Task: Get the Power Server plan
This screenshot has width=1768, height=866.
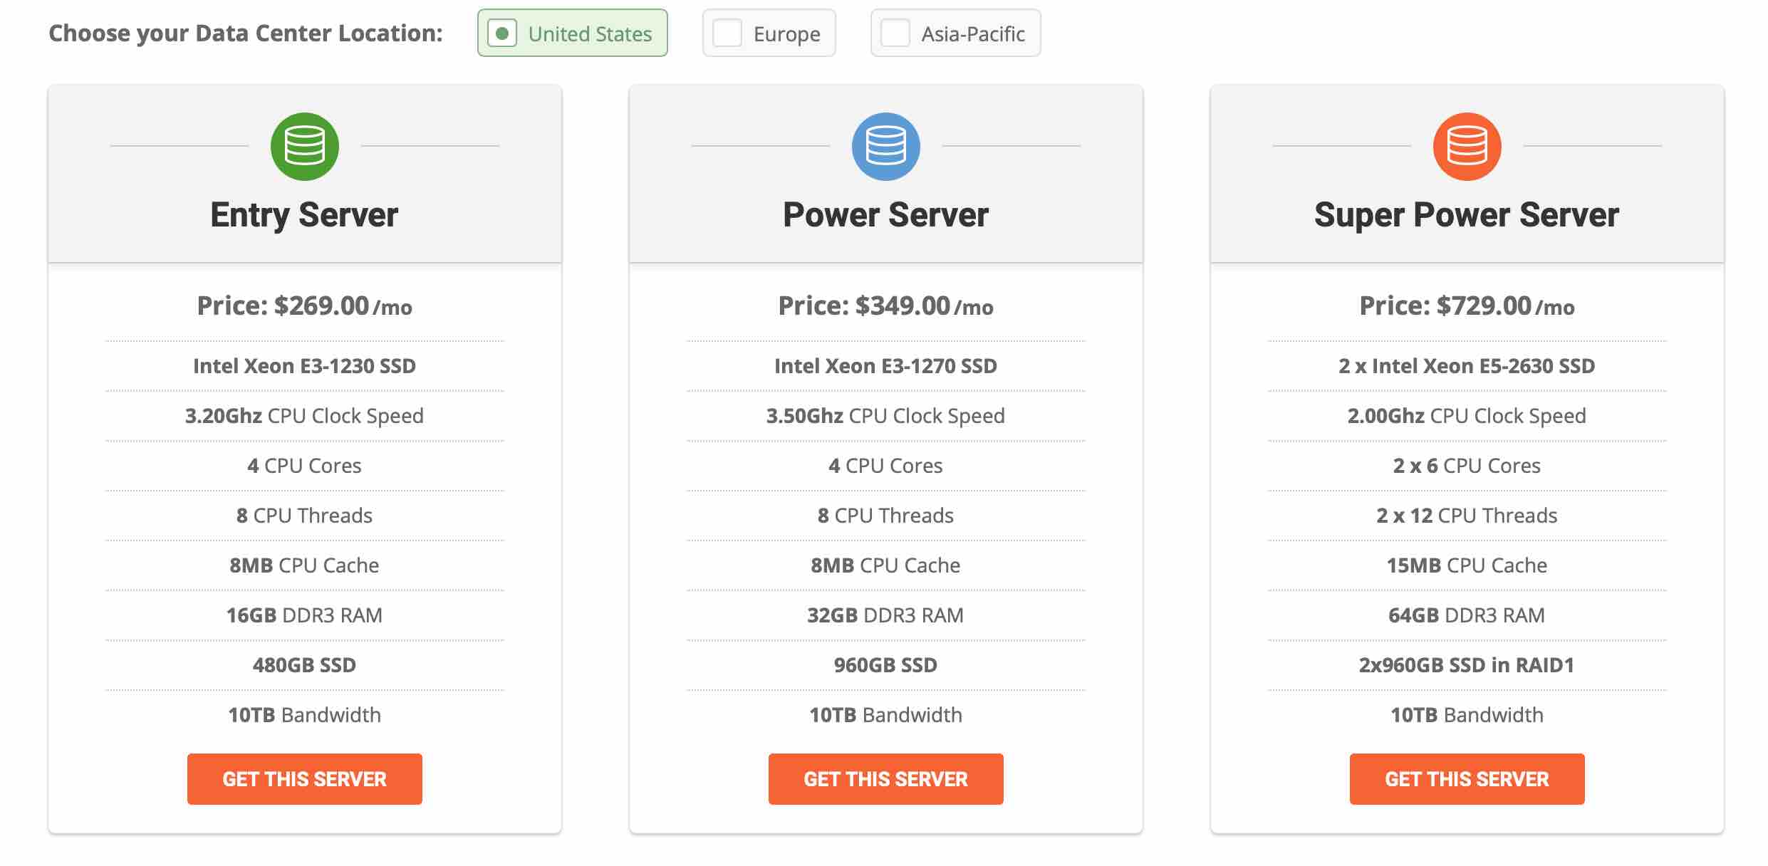Action: [x=885, y=778]
